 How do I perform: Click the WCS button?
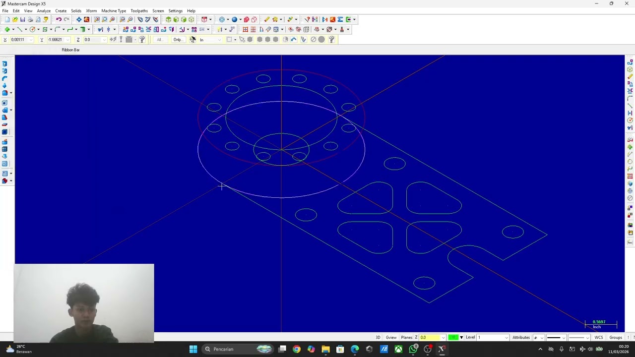(x=599, y=338)
